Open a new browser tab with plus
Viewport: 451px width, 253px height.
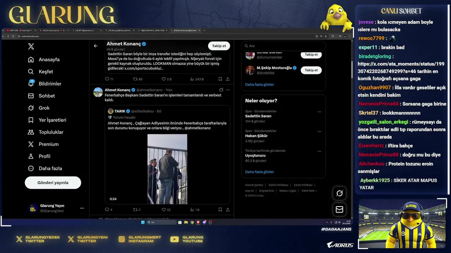coord(204,31)
